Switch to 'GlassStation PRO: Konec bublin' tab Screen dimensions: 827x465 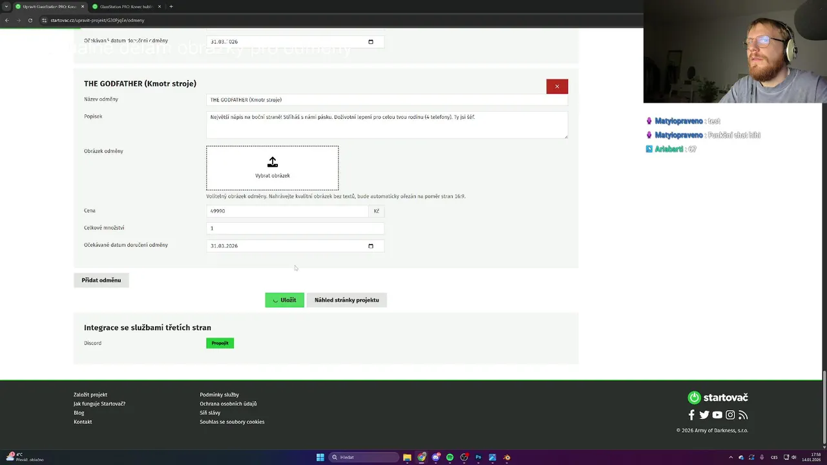pyautogui.click(x=127, y=6)
